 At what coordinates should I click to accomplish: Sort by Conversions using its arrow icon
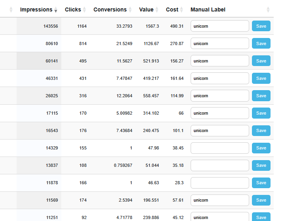tap(130, 10)
